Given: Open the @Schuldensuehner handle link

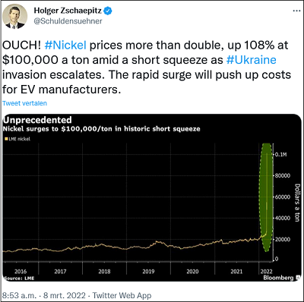Looking at the screenshot, I should pyautogui.click(x=68, y=21).
